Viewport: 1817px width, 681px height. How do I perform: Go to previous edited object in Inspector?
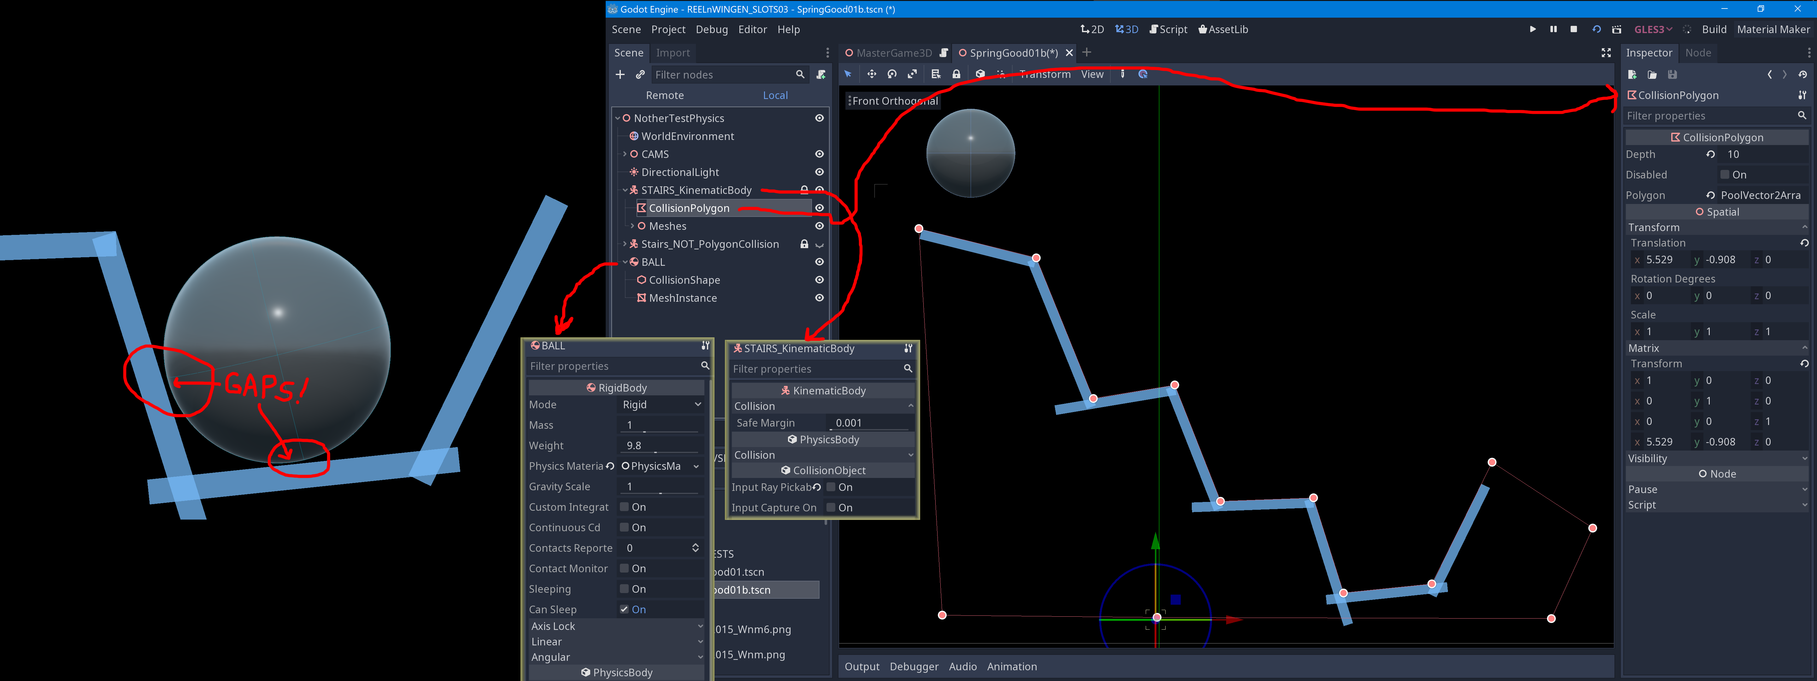(x=1769, y=75)
